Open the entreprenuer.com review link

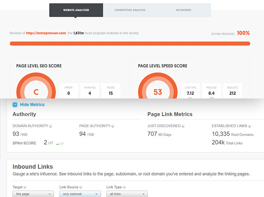click(x=46, y=33)
